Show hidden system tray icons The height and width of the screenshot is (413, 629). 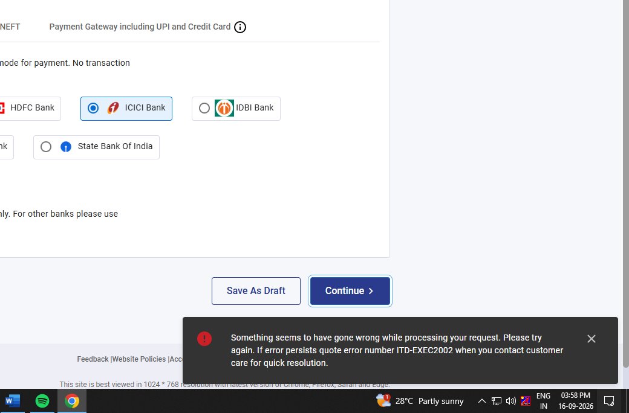click(482, 401)
